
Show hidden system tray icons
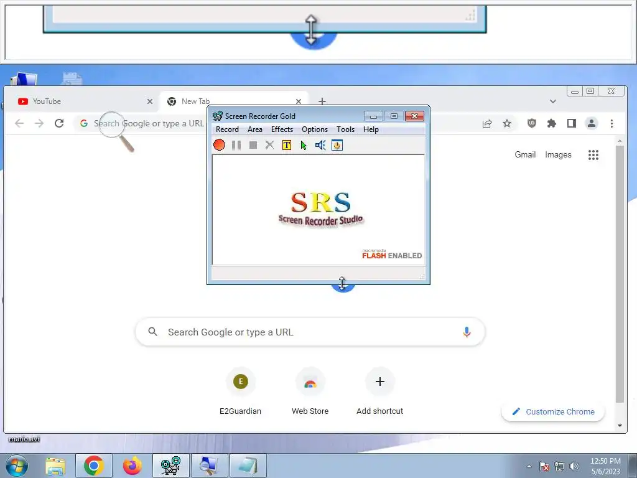tap(529, 466)
